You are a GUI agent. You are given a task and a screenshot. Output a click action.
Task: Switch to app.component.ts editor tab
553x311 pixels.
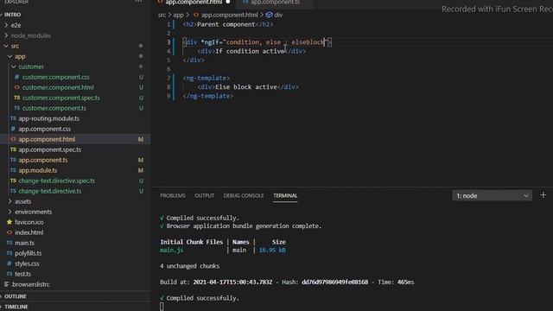(275, 3)
